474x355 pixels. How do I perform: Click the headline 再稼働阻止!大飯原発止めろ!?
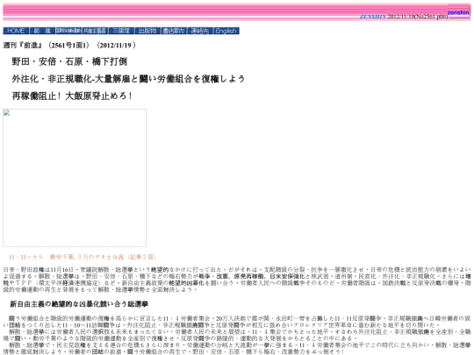[x=72, y=96]
